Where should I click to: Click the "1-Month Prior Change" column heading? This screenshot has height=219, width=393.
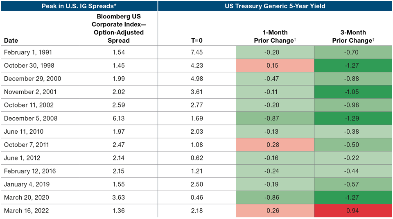pyautogui.click(x=275, y=36)
